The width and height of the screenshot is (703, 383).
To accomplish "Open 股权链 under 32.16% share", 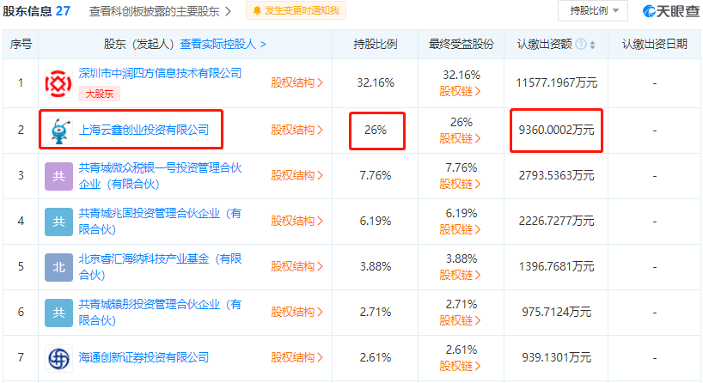I will [x=460, y=91].
